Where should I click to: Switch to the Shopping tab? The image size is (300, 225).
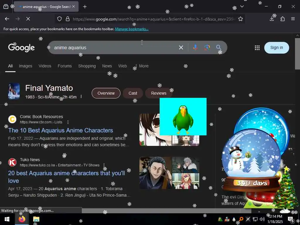tap(87, 66)
